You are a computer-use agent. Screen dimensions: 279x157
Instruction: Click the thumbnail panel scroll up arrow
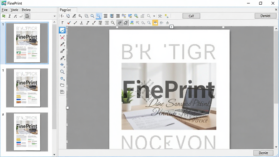[x=54, y=22]
